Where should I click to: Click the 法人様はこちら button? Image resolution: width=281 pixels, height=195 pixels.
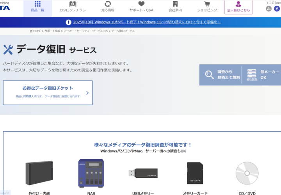point(238,7)
